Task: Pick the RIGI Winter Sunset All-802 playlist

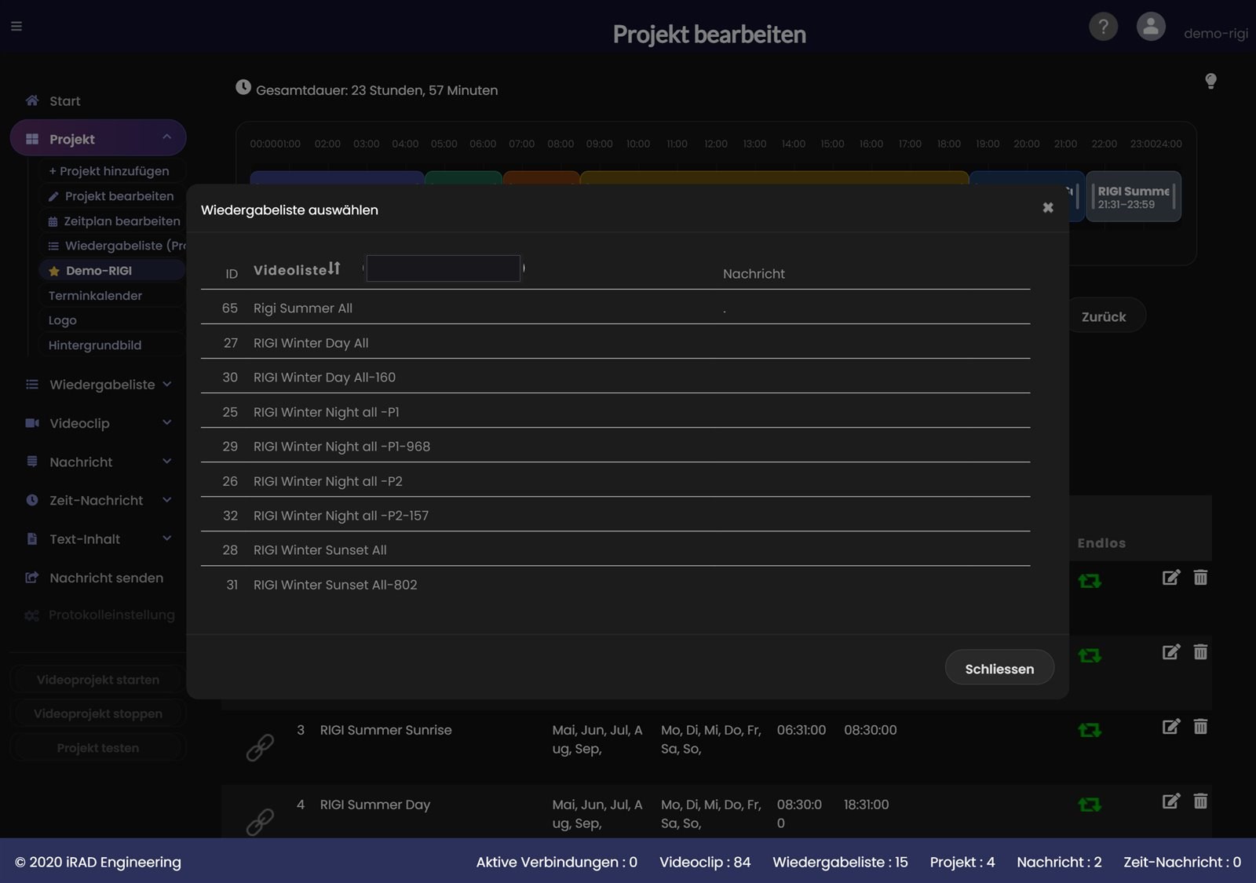Action: (x=615, y=584)
